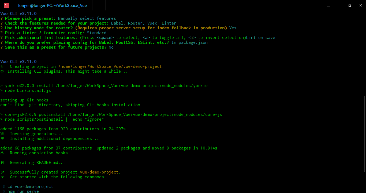Click rocket icon before Invoking generators
This screenshot has width=366, height=193.
coord(2,134)
